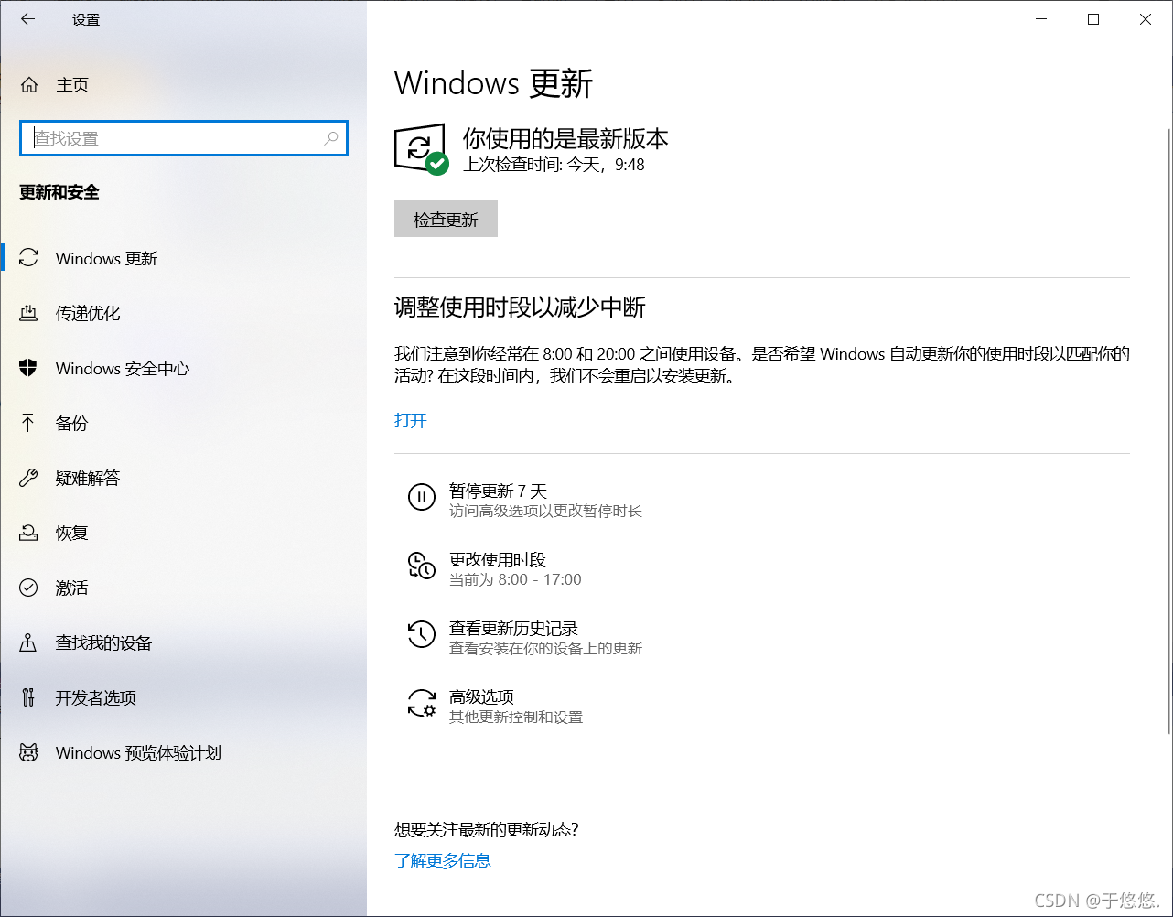Click the 你使用的是最新版本 status heading
The image size is (1173, 917).
click(565, 138)
